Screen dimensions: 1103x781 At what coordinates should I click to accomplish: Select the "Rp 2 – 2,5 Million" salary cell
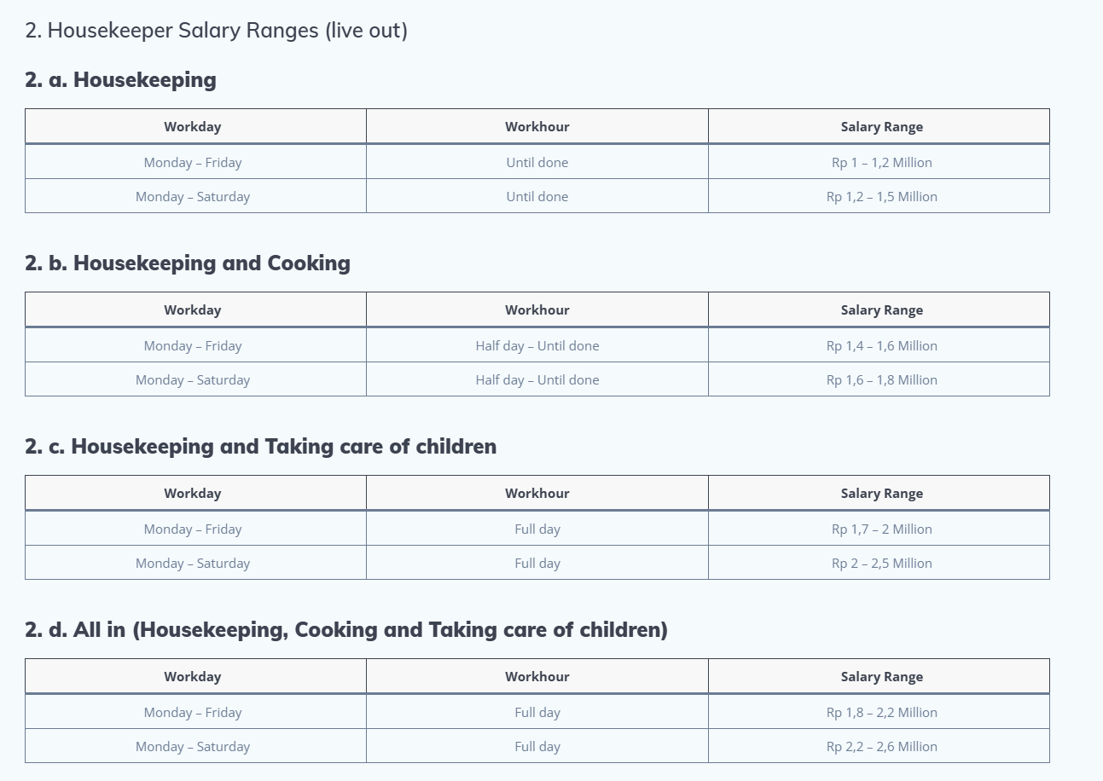click(881, 564)
